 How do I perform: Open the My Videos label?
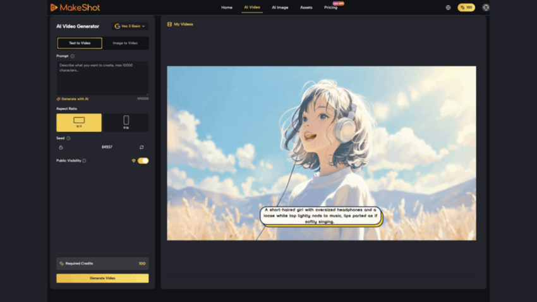click(x=183, y=24)
